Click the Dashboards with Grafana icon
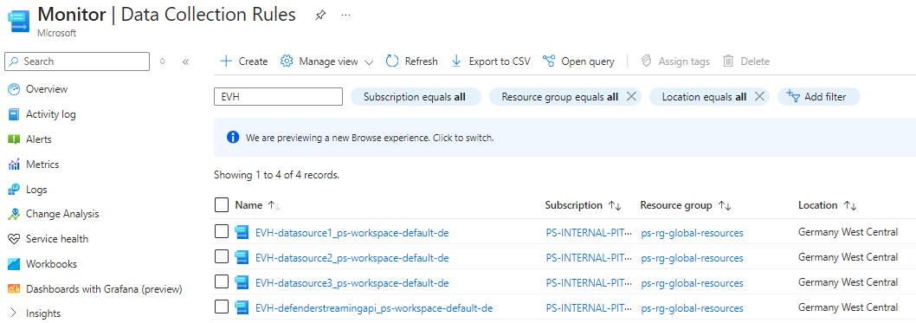The image size is (916, 323). click(x=14, y=289)
